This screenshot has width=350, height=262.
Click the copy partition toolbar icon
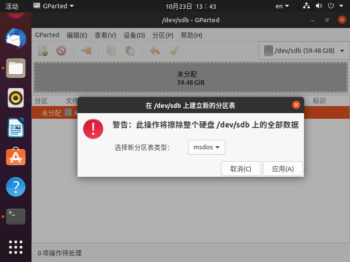click(111, 51)
